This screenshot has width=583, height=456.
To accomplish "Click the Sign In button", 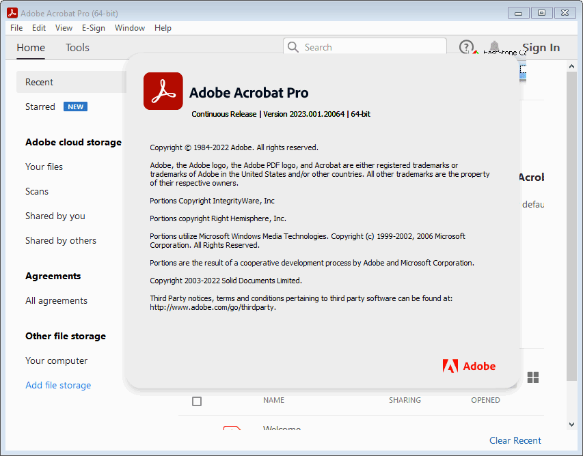I will pos(541,48).
